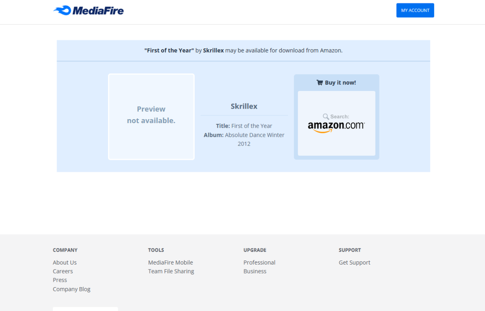
Task: Click the MediaFire flame logo icon
Action: point(62,10)
